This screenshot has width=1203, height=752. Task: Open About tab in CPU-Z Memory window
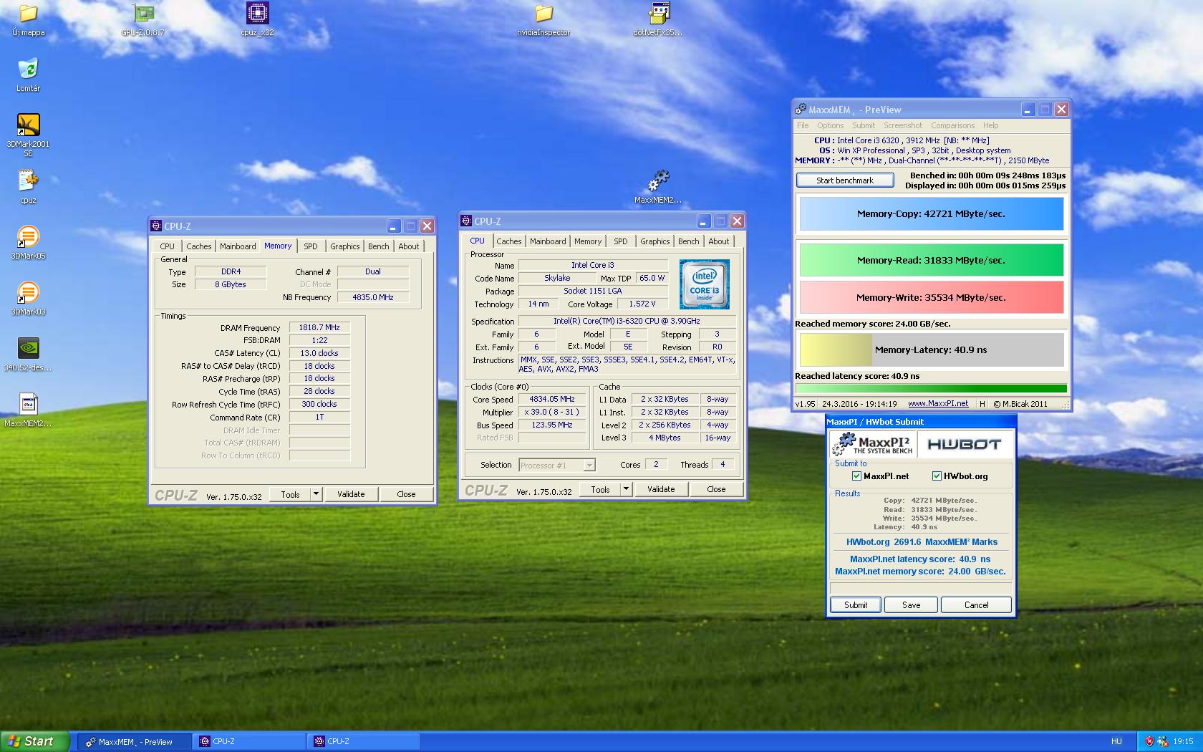tap(408, 246)
